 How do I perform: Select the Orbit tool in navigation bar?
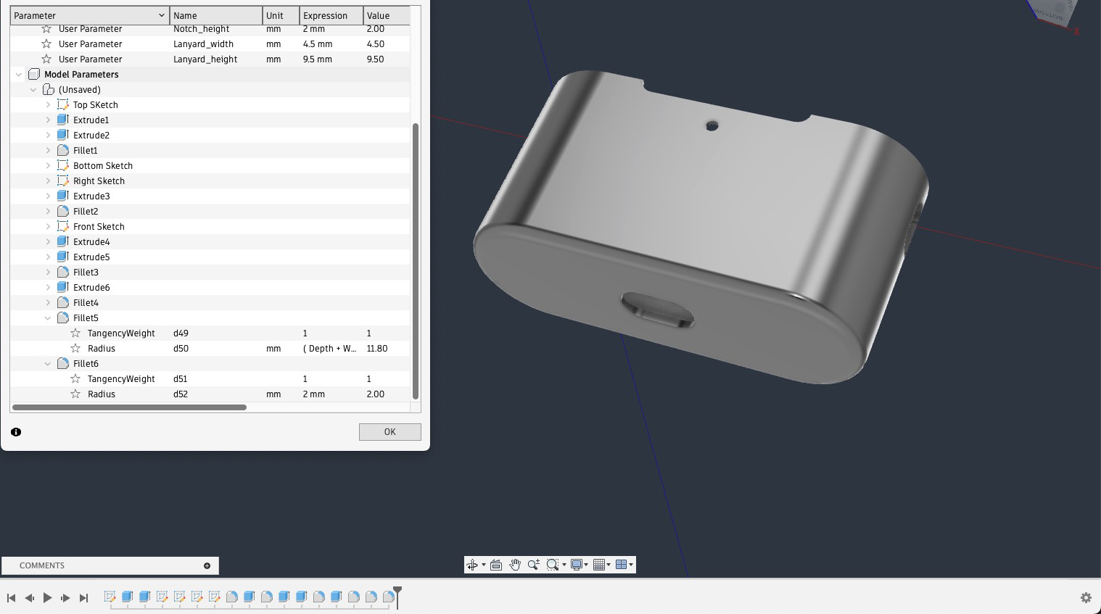[472, 565]
